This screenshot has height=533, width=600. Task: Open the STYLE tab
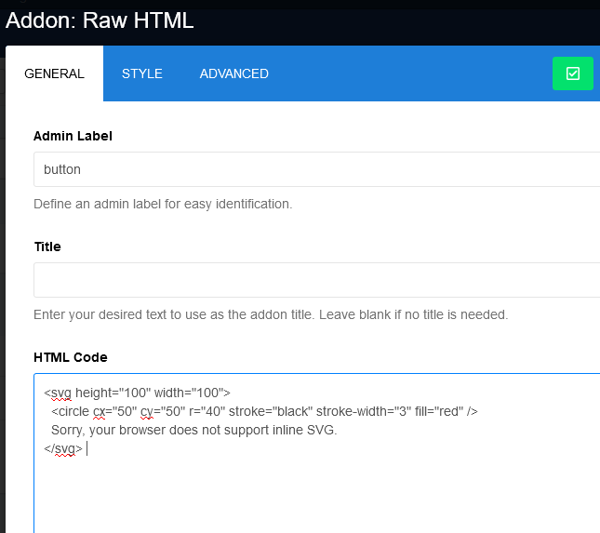pos(141,73)
